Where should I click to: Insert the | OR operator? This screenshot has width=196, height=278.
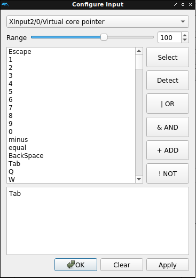pos(168,104)
